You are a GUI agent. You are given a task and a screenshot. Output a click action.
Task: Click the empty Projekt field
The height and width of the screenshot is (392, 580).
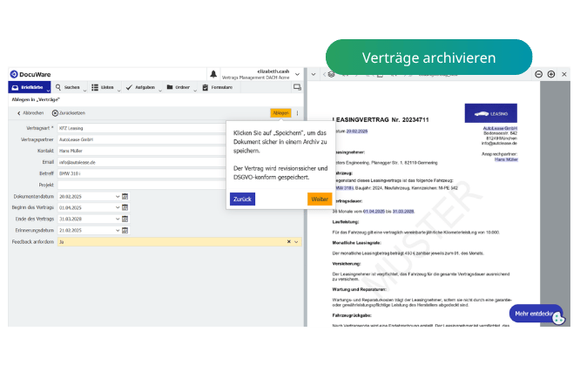click(x=141, y=185)
